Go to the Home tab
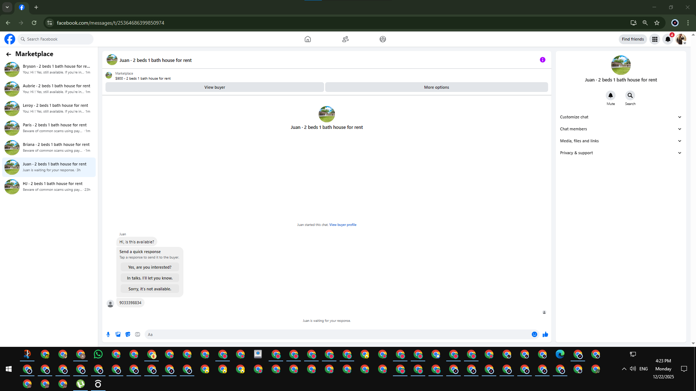Image resolution: width=696 pixels, height=391 pixels. (307, 39)
